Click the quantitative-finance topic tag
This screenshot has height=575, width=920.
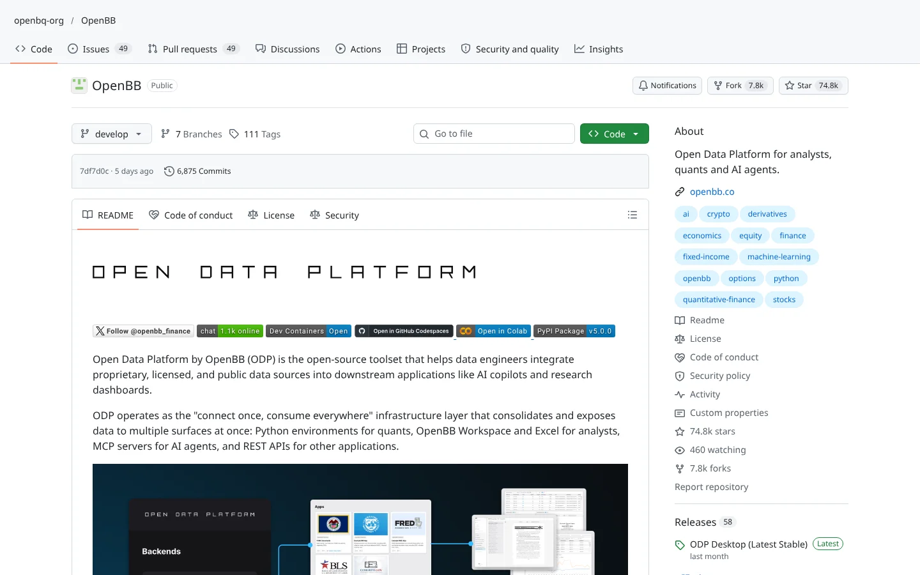(719, 300)
